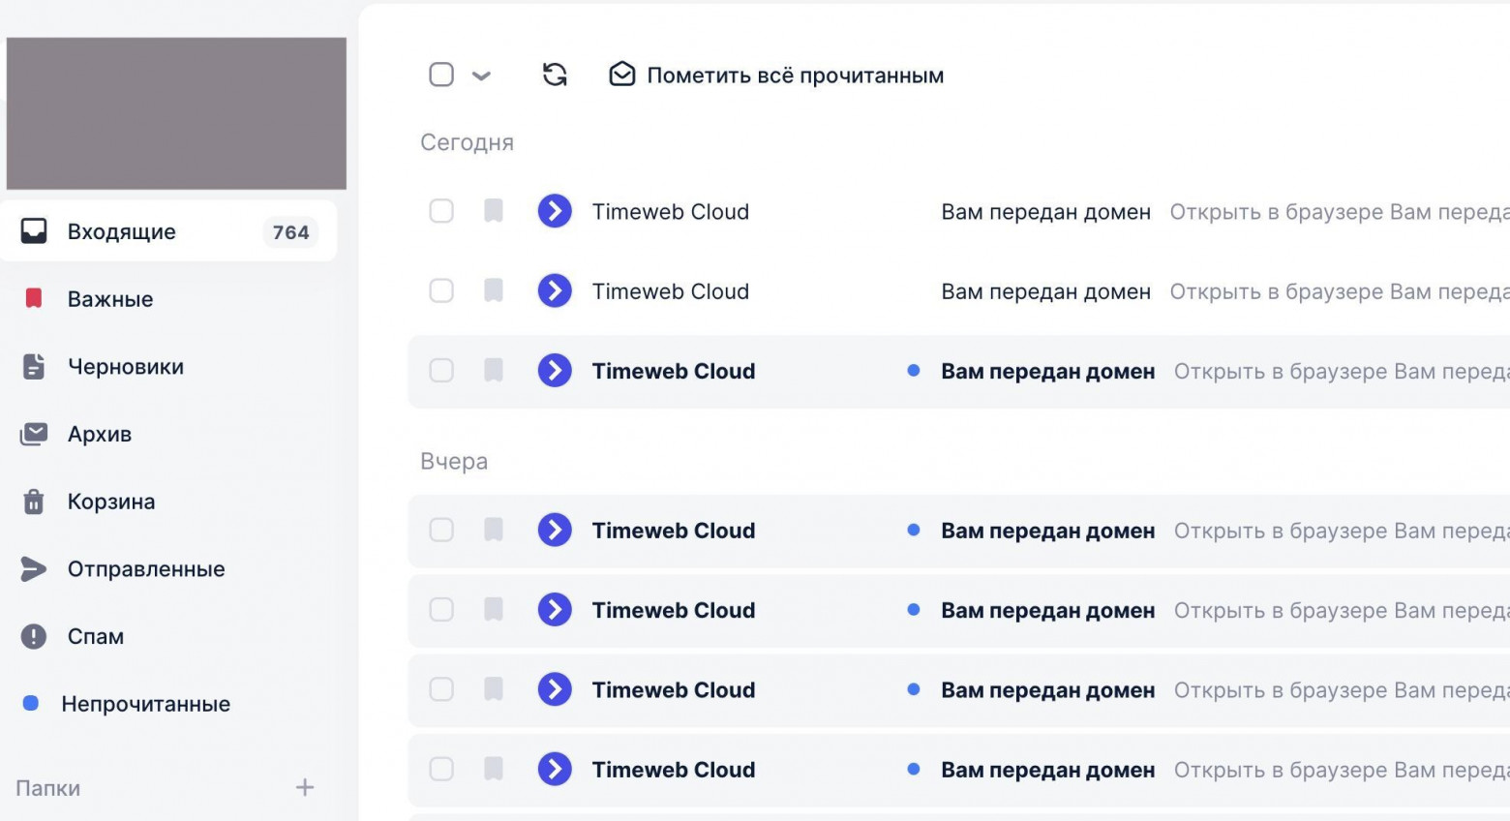Select the checkbox of the first Timeweb Cloud email
The image size is (1510, 821).
441,211
